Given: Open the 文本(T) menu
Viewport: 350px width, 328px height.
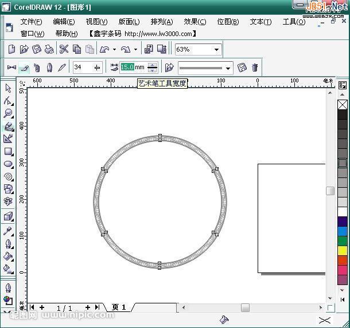Looking at the screenshot, I should (260, 22).
